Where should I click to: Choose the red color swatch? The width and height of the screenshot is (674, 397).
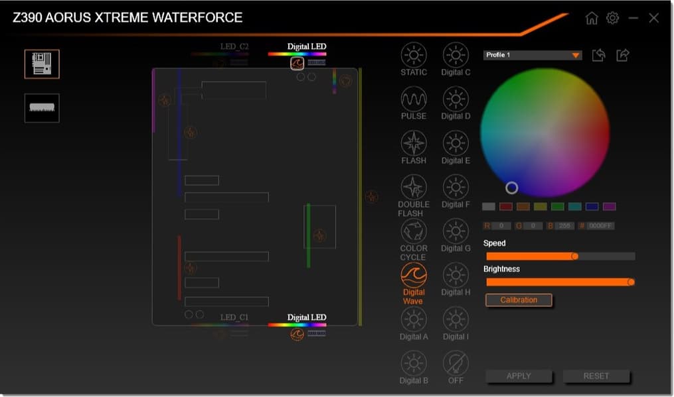click(506, 206)
